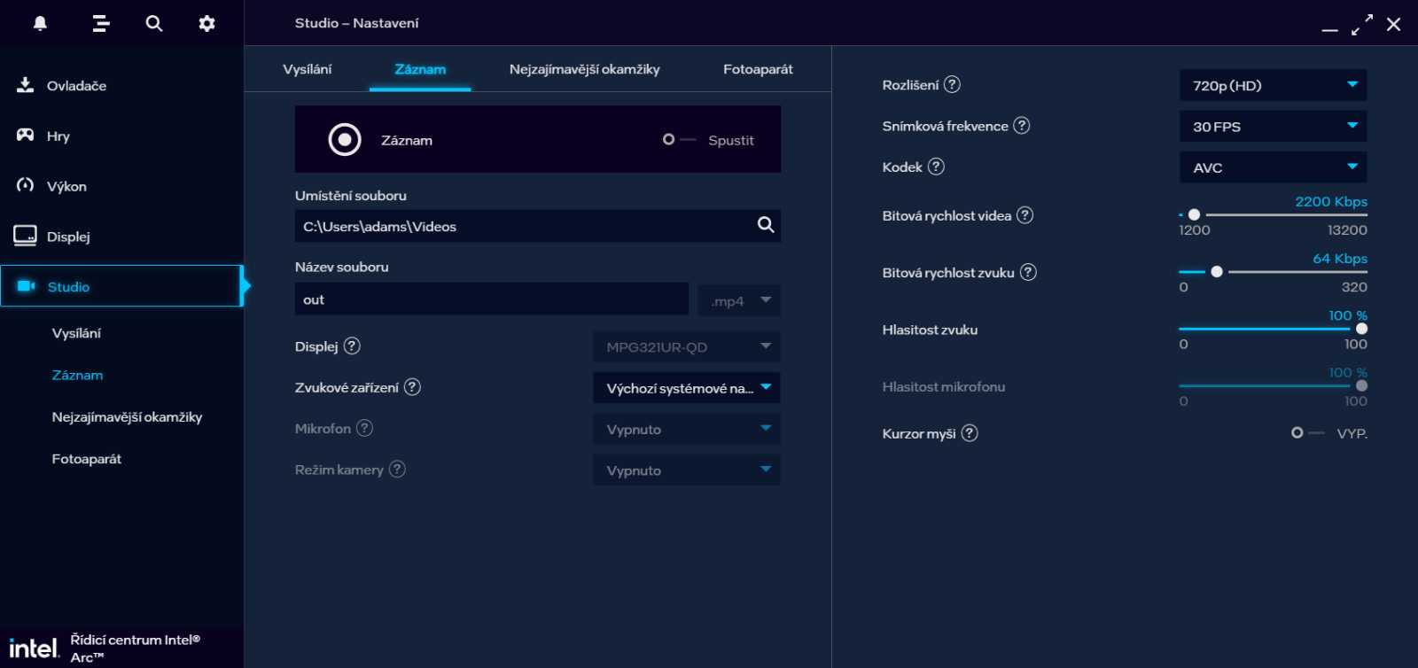Show help for Bitová rychlost videa
Screen dimensions: 1418x668
click(x=1025, y=215)
